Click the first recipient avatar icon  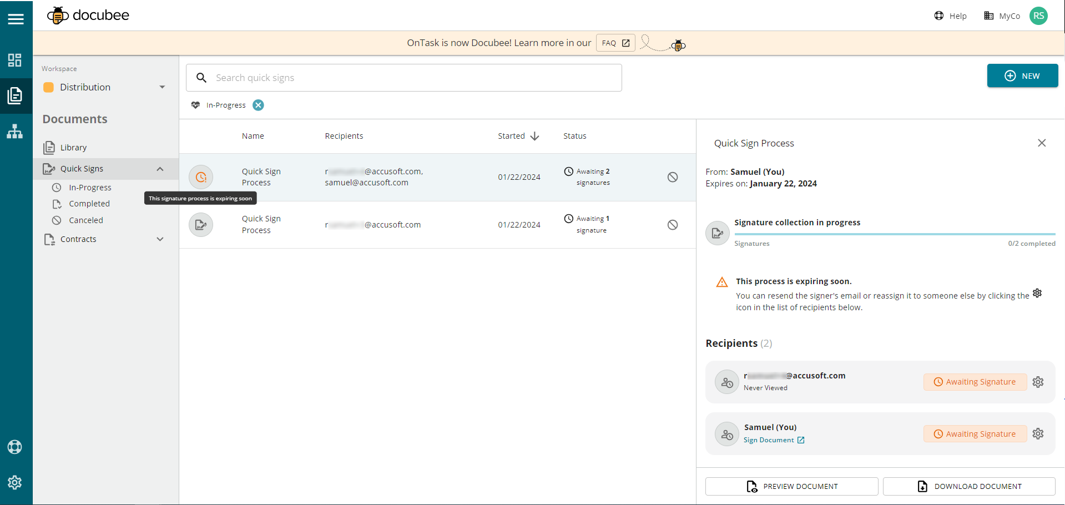(x=726, y=382)
